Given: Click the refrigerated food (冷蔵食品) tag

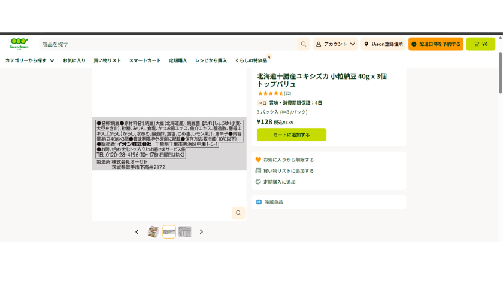Looking at the screenshot, I should coord(270,202).
